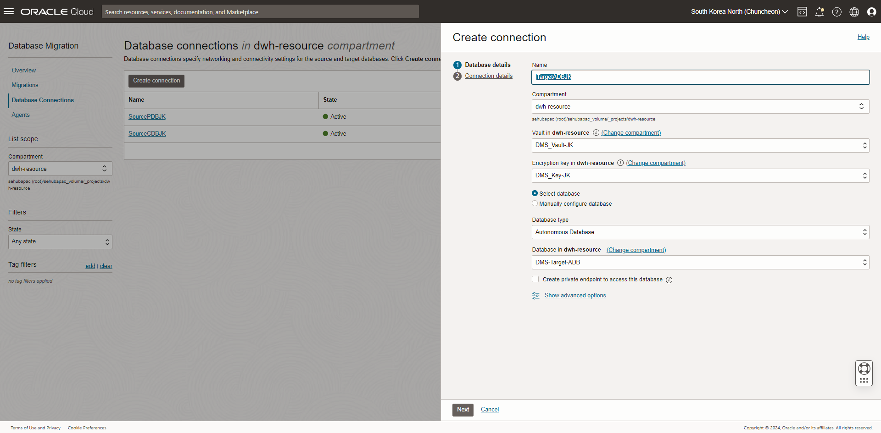Show advanced options link
The image size is (881, 433).
[575, 296]
